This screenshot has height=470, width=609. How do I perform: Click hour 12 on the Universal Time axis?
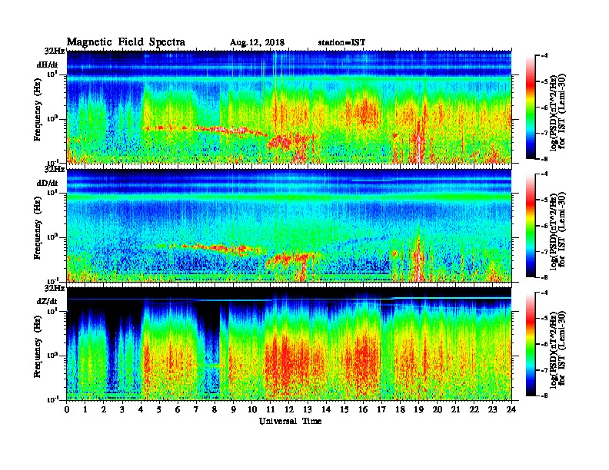[x=289, y=409]
